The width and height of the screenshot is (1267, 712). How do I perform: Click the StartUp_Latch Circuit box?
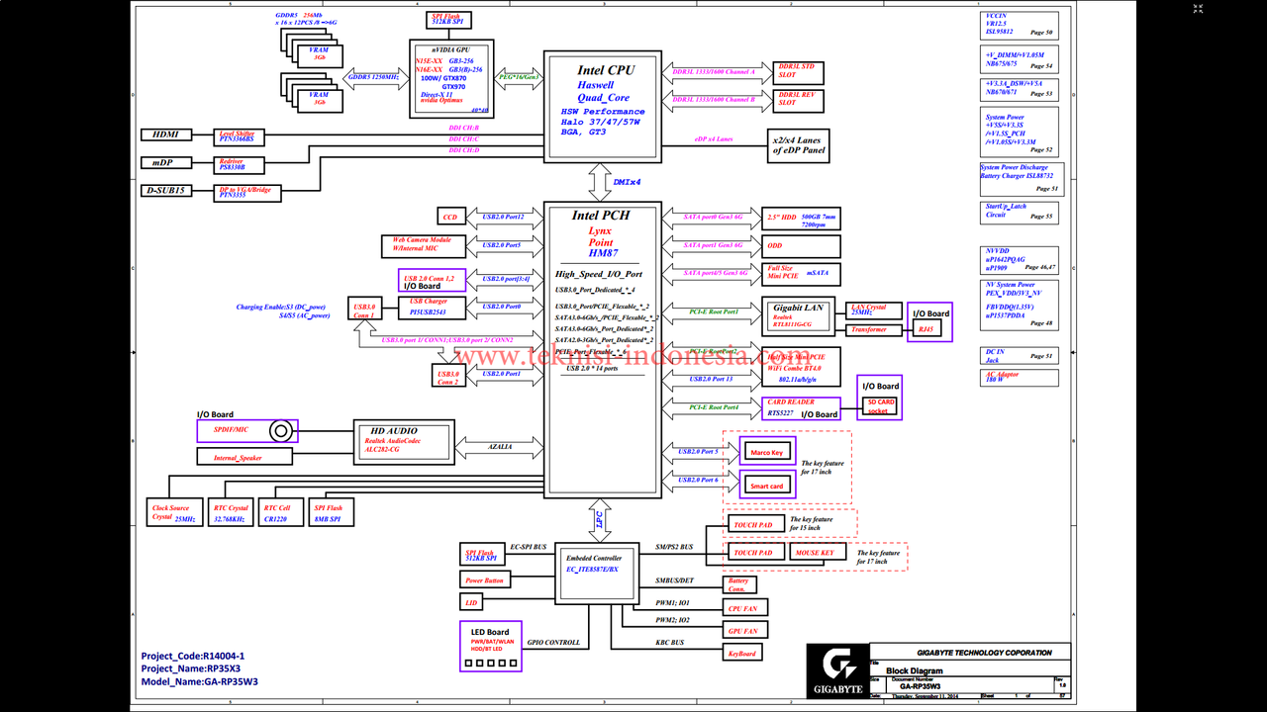click(x=1020, y=213)
